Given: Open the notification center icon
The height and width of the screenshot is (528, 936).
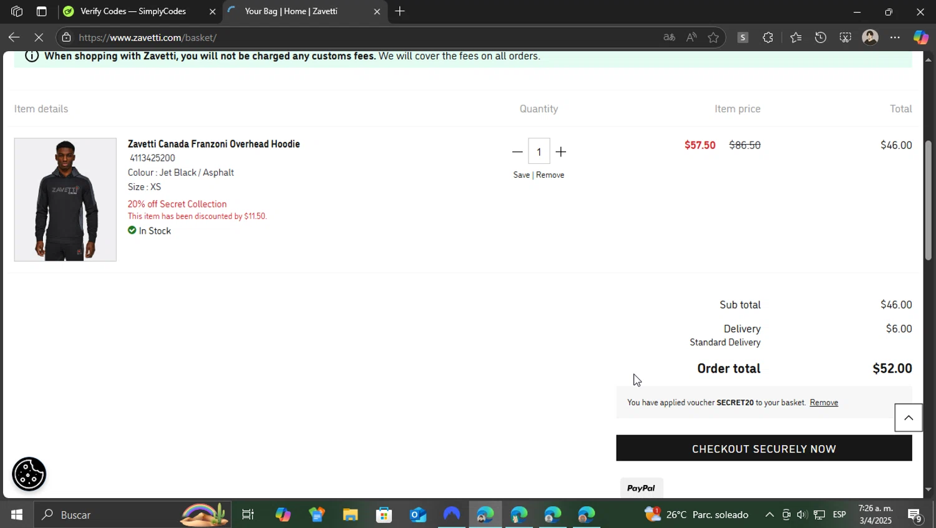Looking at the screenshot, I should [x=915, y=515].
